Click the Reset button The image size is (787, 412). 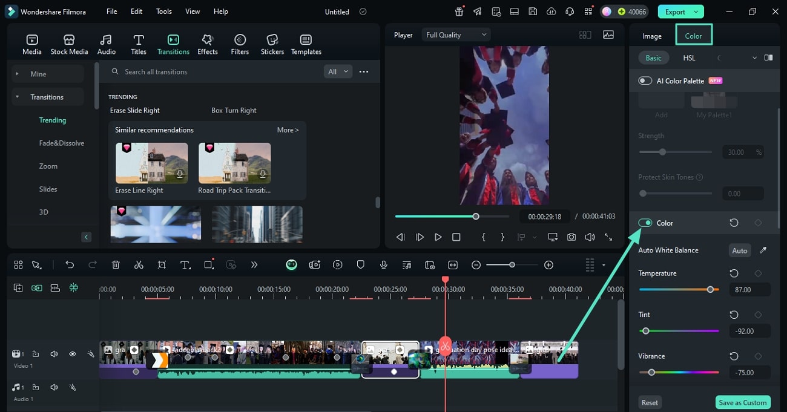650,402
